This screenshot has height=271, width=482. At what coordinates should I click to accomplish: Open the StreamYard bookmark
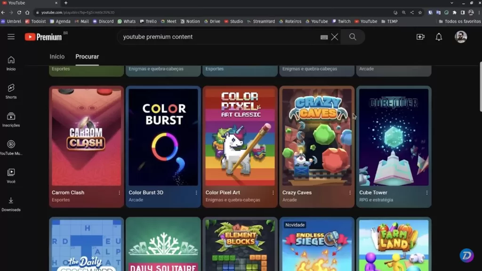point(261,22)
